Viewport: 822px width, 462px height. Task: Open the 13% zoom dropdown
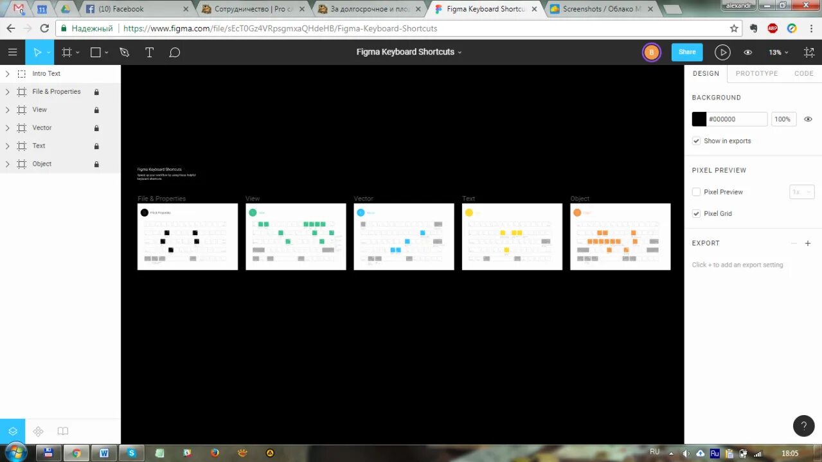coord(778,52)
